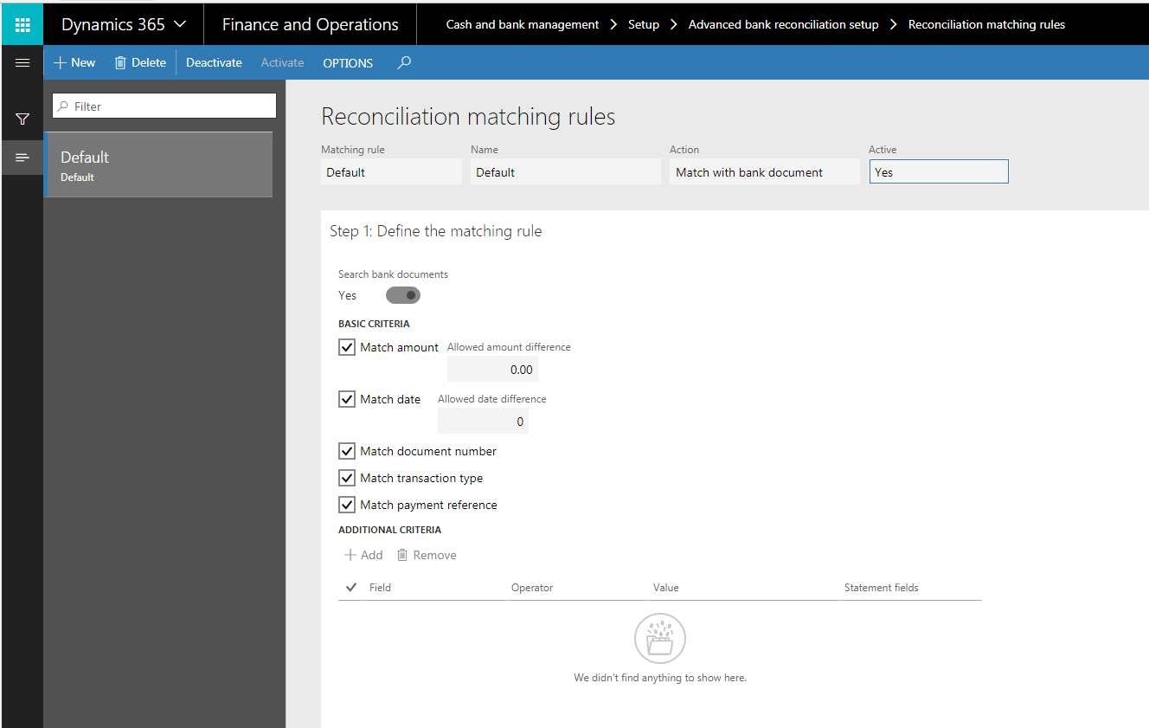The image size is (1149, 728).
Task: Click Add under Additional Criteria
Action: 363,555
